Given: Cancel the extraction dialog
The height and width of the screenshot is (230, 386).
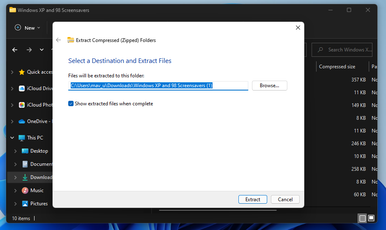Looking at the screenshot, I should (x=285, y=200).
